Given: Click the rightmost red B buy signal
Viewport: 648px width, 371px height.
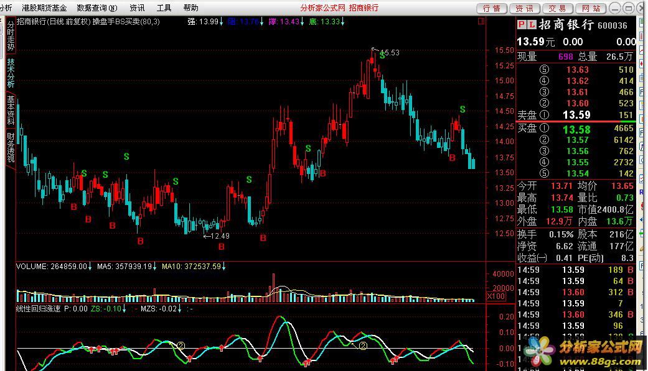Looking at the screenshot, I should (x=453, y=158).
